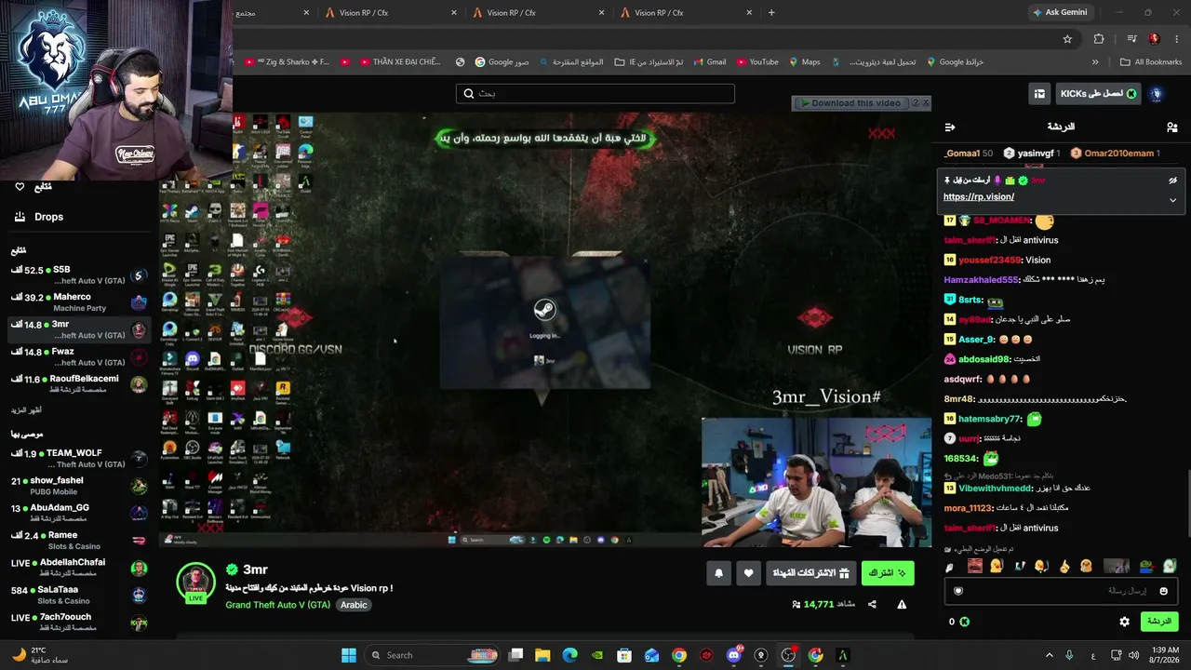The image size is (1191, 670).
Task: Open the RaoufBelkacemi channel in the sidebar
Action: (x=77, y=384)
